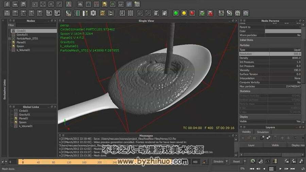
Task: Expand the ParticleMesh_ST01 node tree
Action: point(10,39)
